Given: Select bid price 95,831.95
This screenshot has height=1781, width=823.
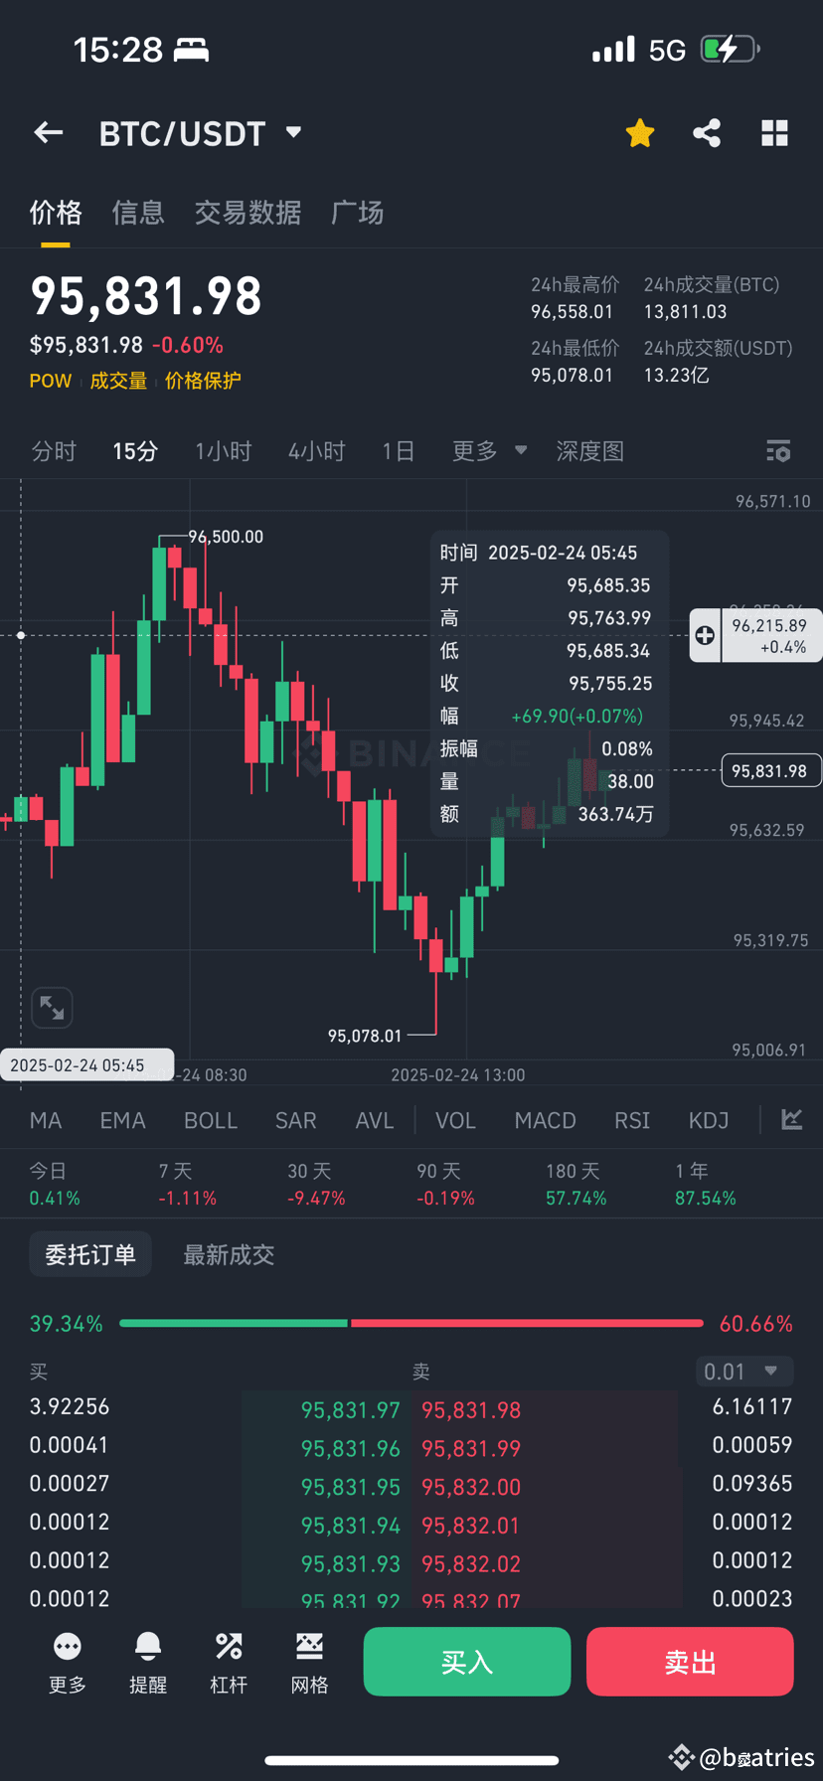Looking at the screenshot, I should (x=350, y=1487).
